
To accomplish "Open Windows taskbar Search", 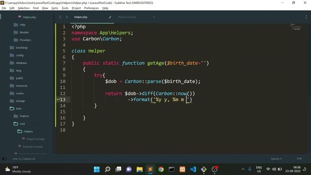I will point(107,169).
